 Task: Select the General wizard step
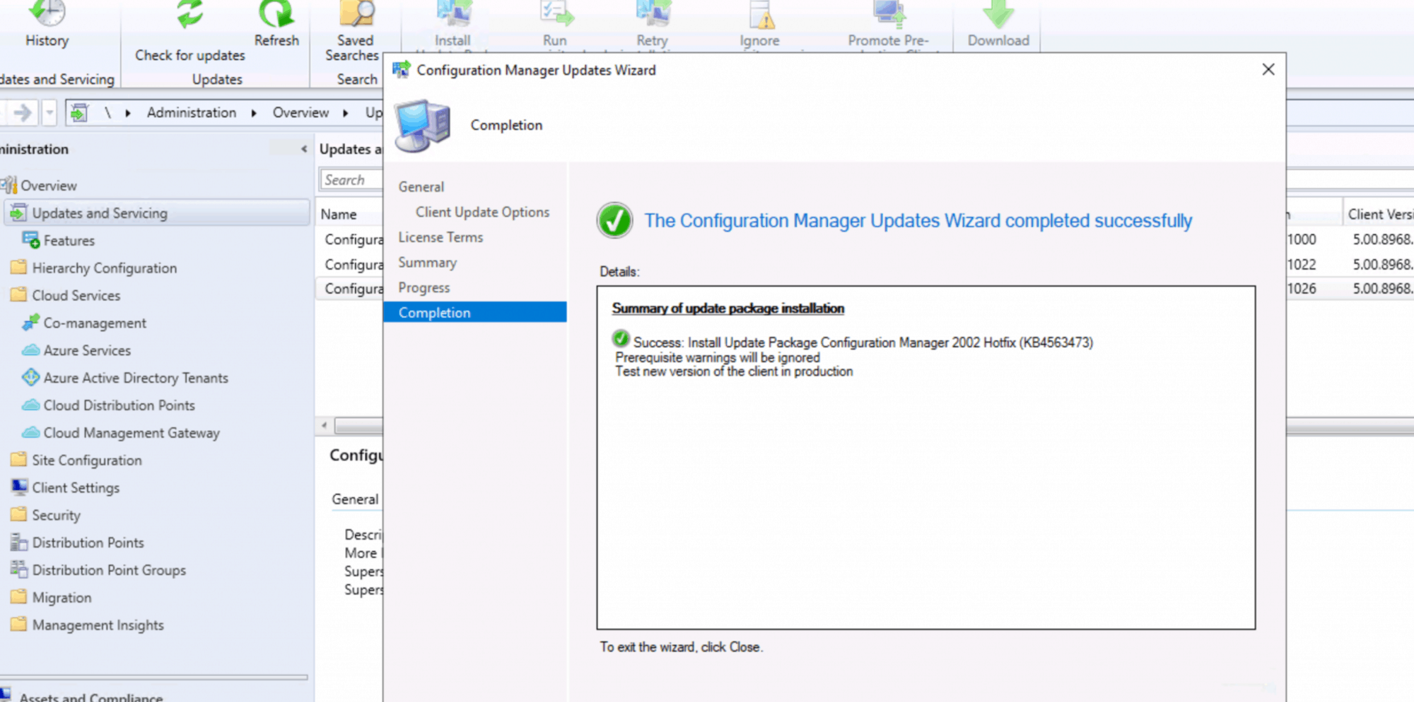tap(421, 187)
